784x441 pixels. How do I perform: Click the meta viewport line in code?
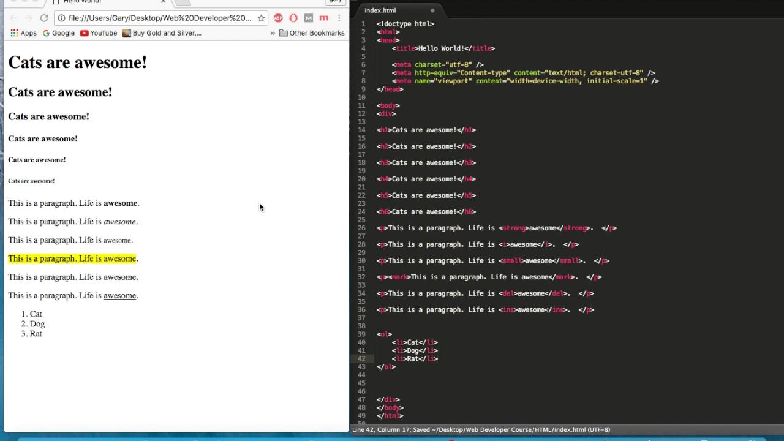click(x=525, y=81)
